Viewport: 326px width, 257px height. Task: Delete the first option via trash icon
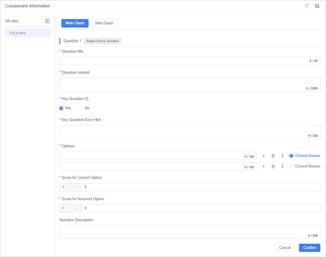coord(273,156)
